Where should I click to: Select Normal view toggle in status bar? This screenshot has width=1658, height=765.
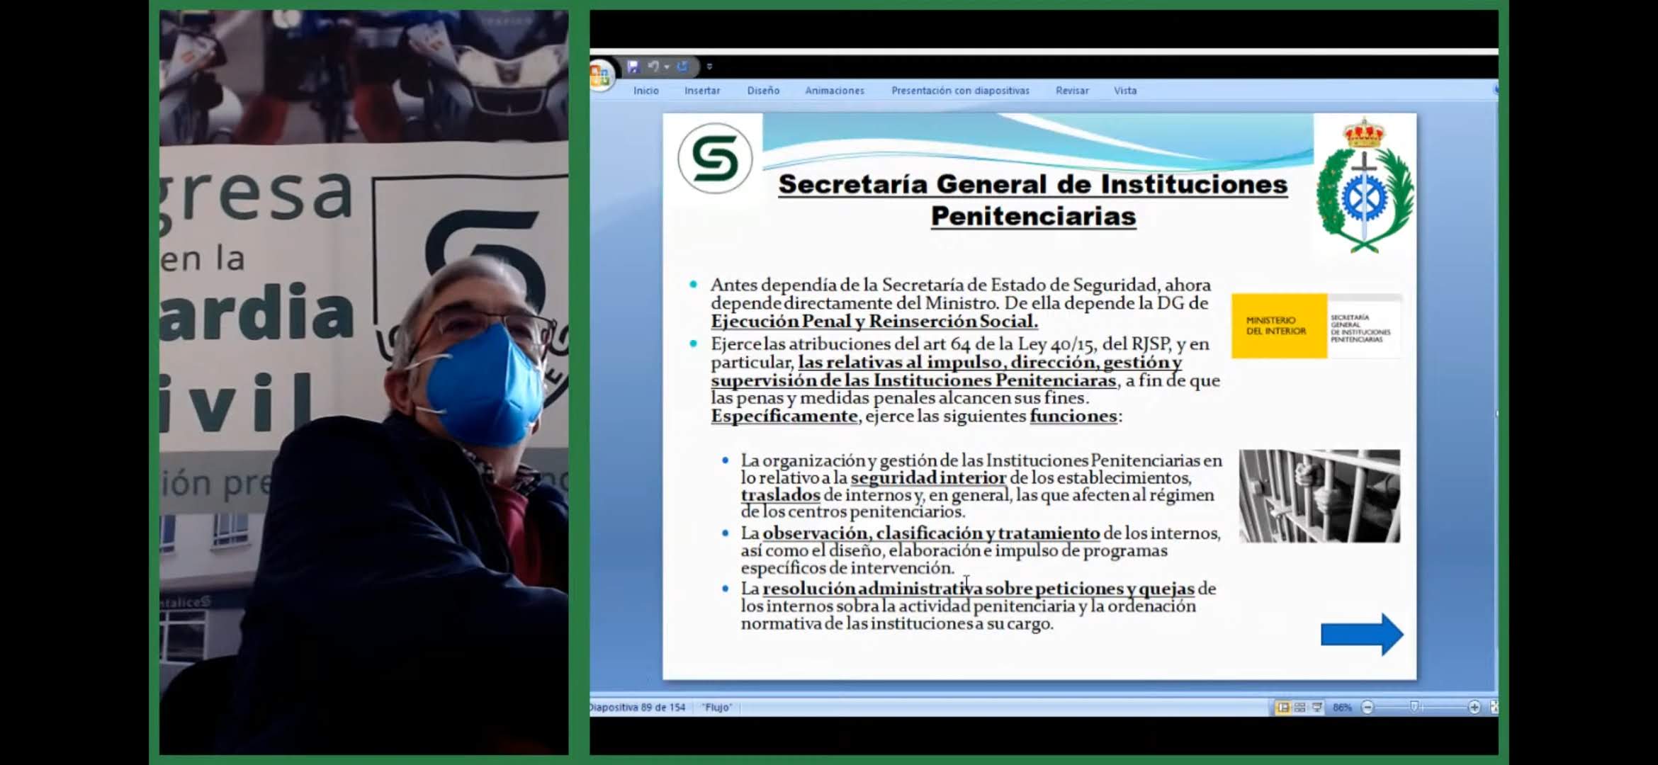[1283, 707]
